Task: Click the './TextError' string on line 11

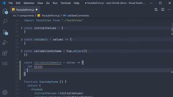Action: [x=72, y=20]
